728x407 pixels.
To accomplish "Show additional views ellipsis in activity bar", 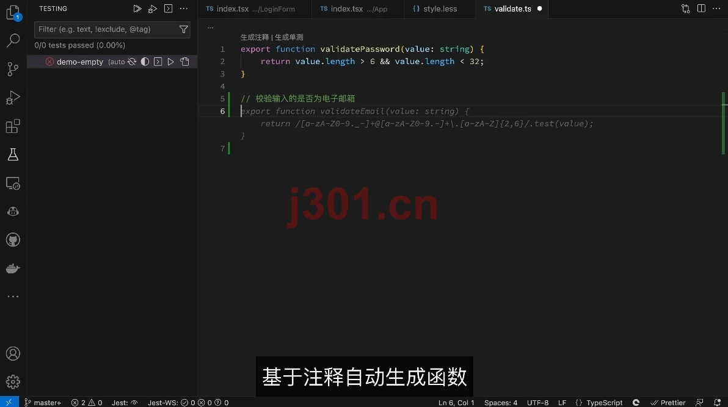I will point(13,297).
